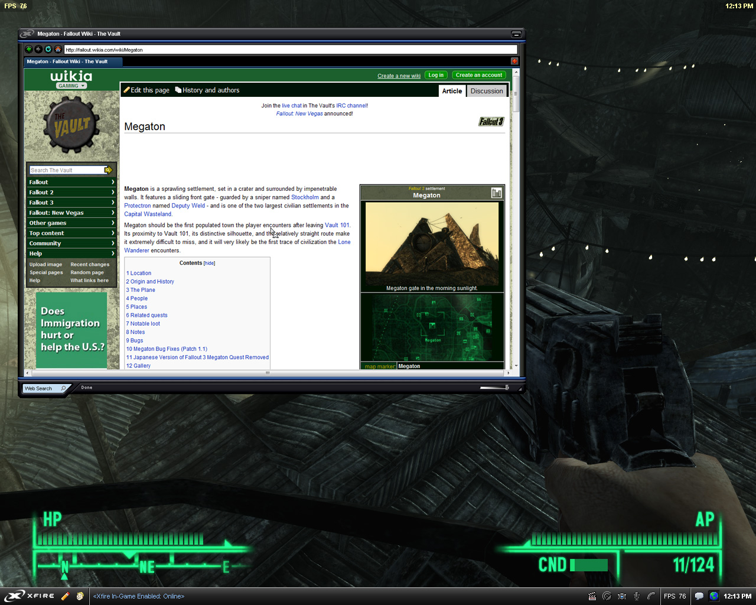Click into the Search The Vault field
Screen dimensions: 756x605
pyautogui.click(x=67, y=170)
